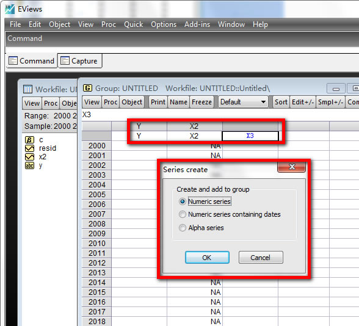Screen dimensions: 359x326
Task: Cancel the Series create dialog
Action: (x=261, y=258)
